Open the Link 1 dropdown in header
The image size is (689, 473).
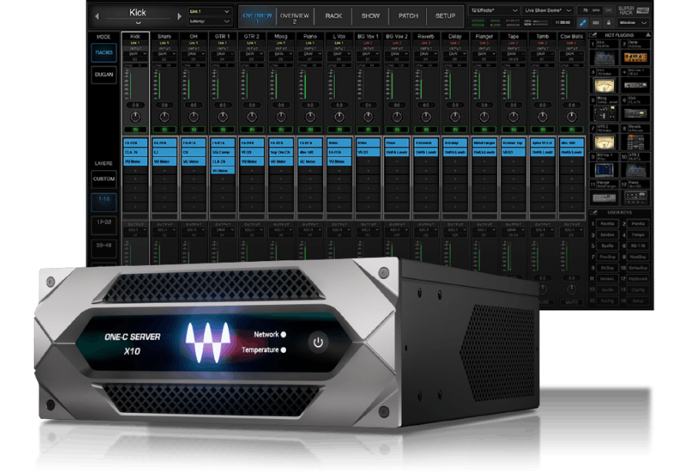pyautogui.click(x=210, y=12)
